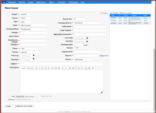Insert Heading 1 in description
The height and width of the screenshot is (113, 156).
(53, 68)
